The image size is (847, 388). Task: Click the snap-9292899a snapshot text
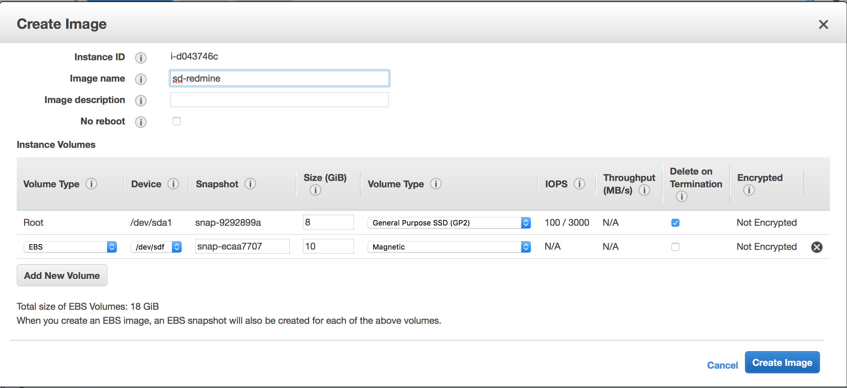coord(228,222)
